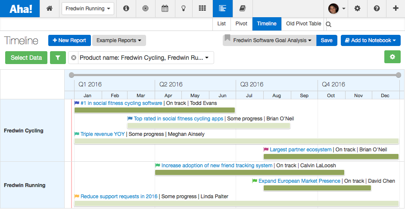Open the #1 in social fitness cycling software link
405x215 pixels.
pyautogui.click(x=121, y=103)
